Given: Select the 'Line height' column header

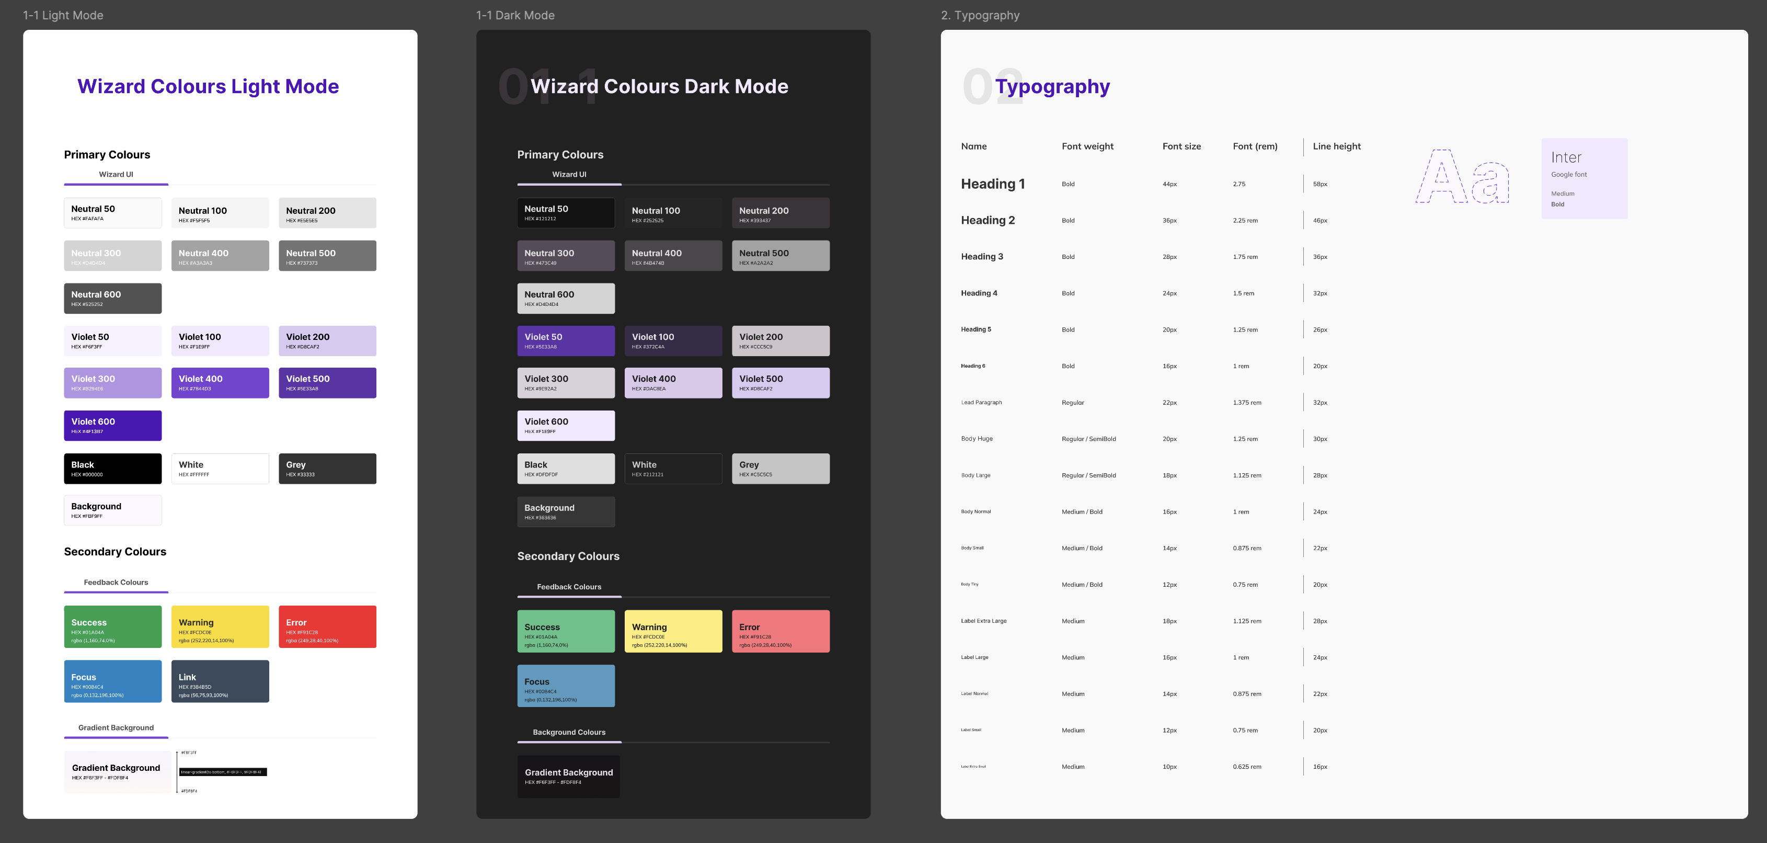Looking at the screenshot, I should pyautogui.click(x=1337, y=146).
